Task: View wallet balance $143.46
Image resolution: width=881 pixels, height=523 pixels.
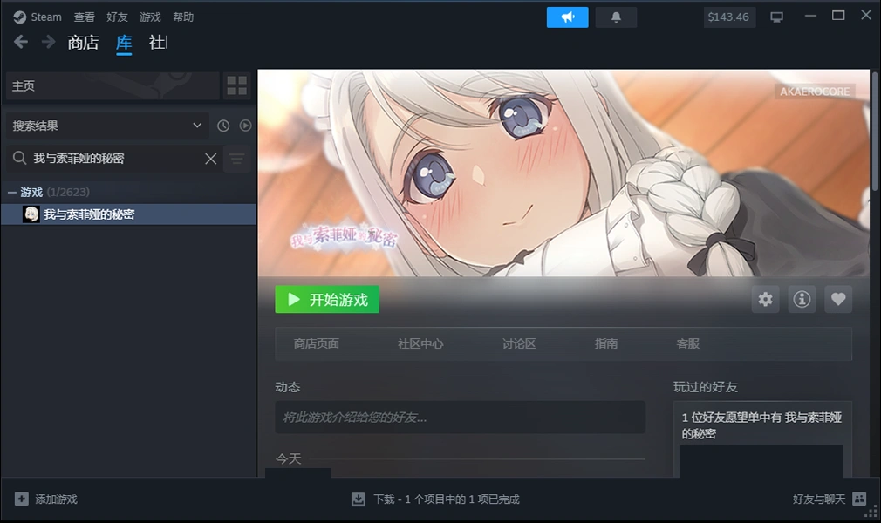Action: point(728,17)
